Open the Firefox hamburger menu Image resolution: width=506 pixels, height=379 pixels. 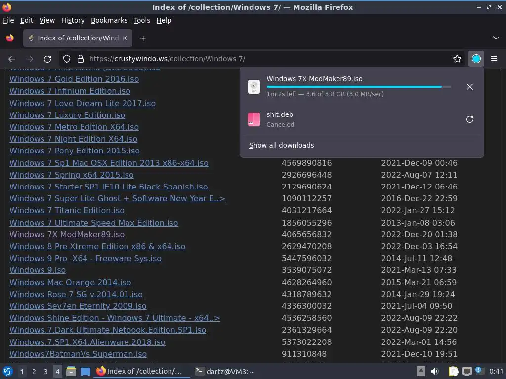(x=494, y=59)
